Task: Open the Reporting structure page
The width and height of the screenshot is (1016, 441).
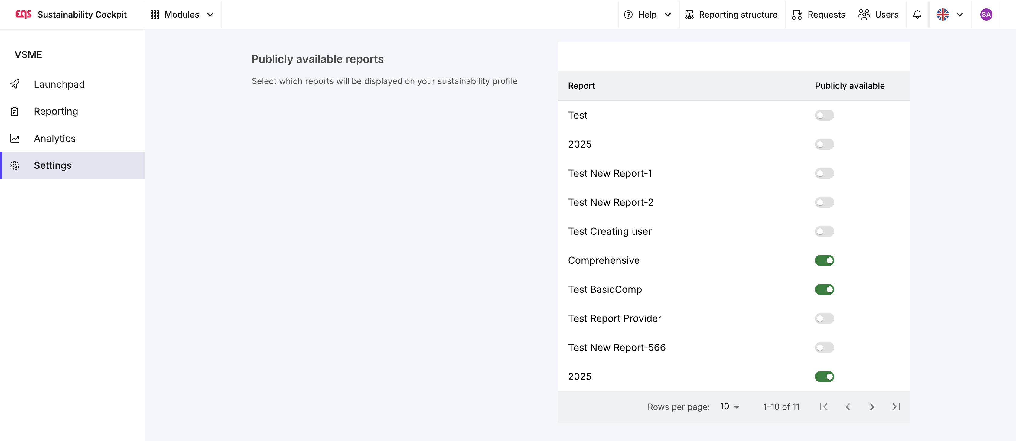Action: click(x=731, y=15)
